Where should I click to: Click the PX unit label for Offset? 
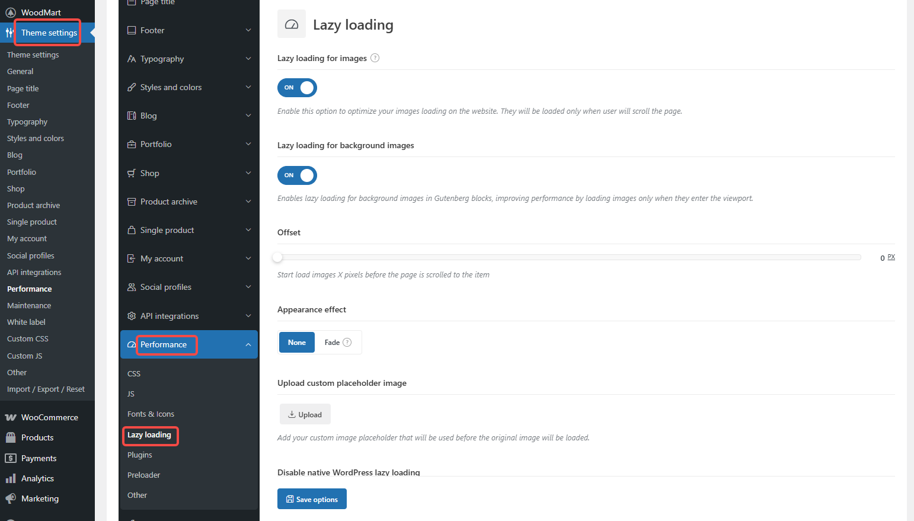(891, 257)
